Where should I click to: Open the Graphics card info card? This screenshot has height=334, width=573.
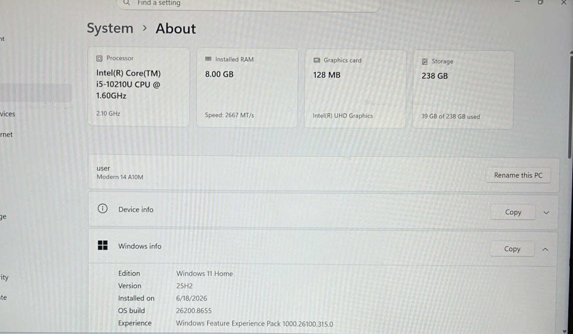point(355,89)
